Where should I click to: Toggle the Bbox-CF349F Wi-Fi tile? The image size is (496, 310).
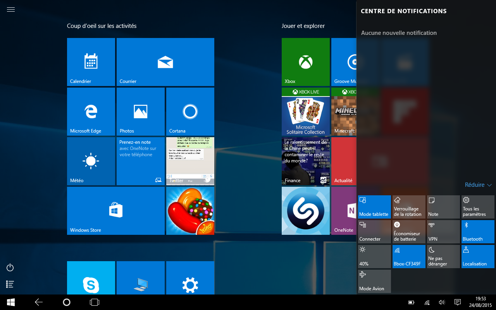[409, 257]
